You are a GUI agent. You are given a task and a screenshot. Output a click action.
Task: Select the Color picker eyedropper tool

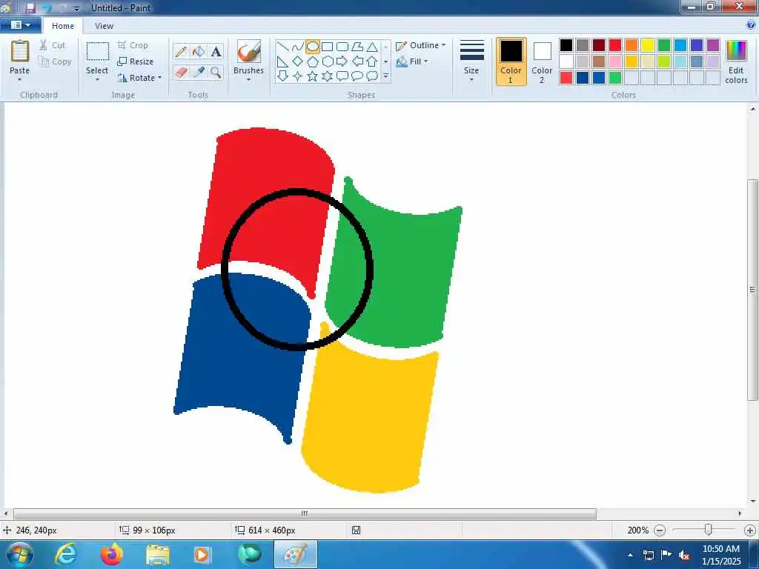click(199, 73)
